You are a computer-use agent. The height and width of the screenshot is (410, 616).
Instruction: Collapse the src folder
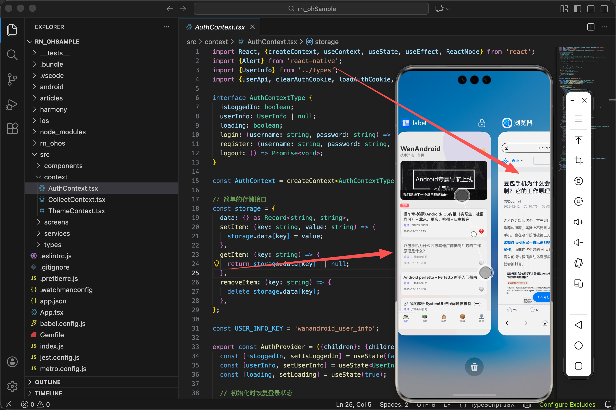(44, 155)
